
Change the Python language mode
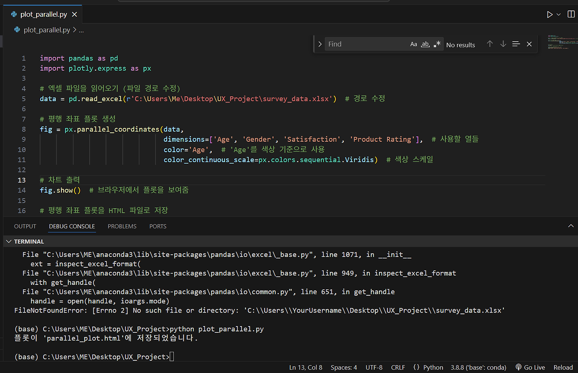pos(433,368)
